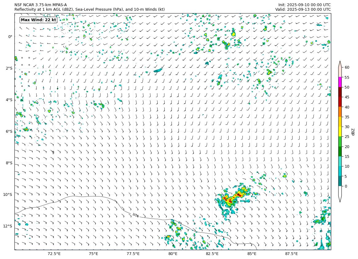Click the Init: 2025-09-10 00:00 UTC text
The height and width of the screenshot is (259, 358).
(305, 5)
